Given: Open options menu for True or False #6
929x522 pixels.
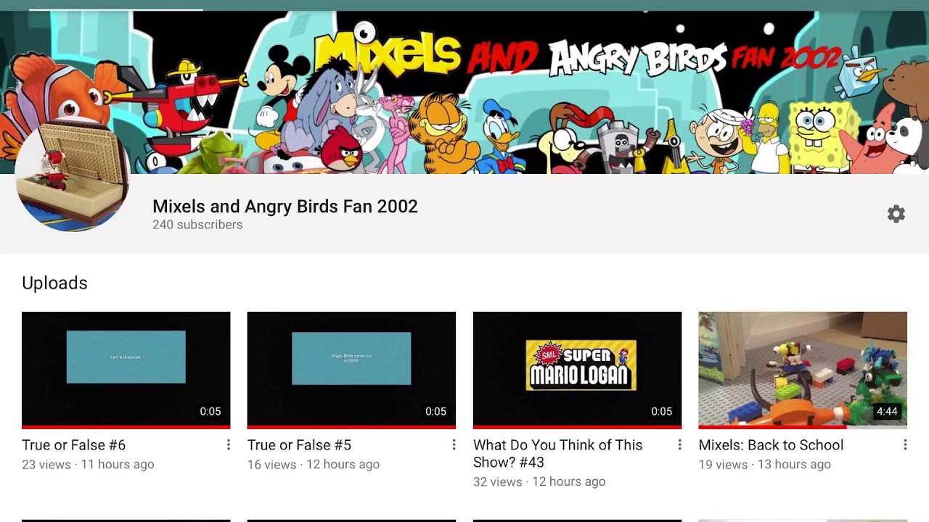Looking at the screenshot, I should 228,444.
